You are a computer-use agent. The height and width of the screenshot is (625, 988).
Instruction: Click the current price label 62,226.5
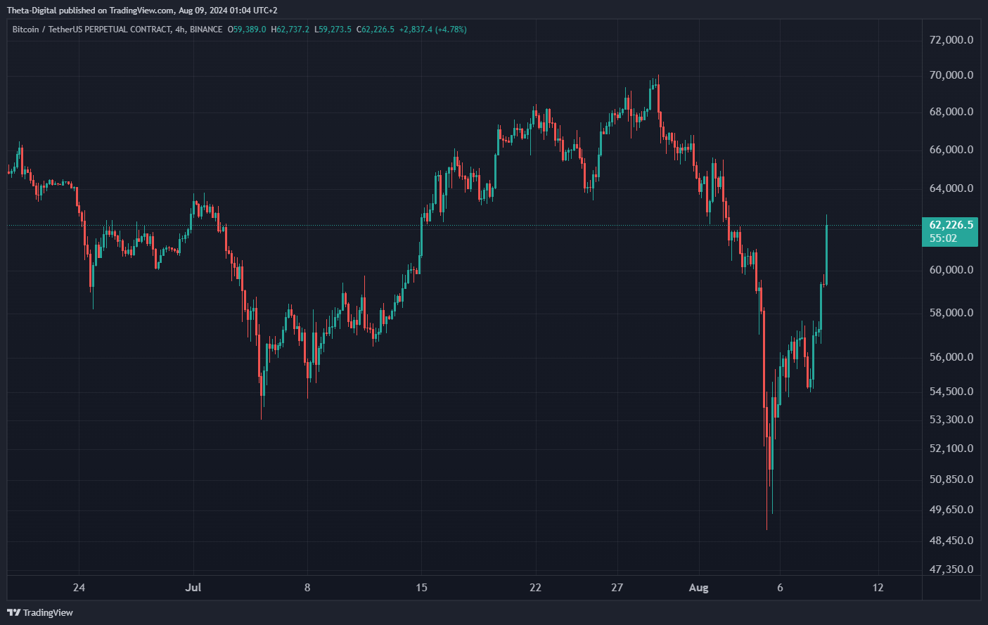(x=951, y=225)
